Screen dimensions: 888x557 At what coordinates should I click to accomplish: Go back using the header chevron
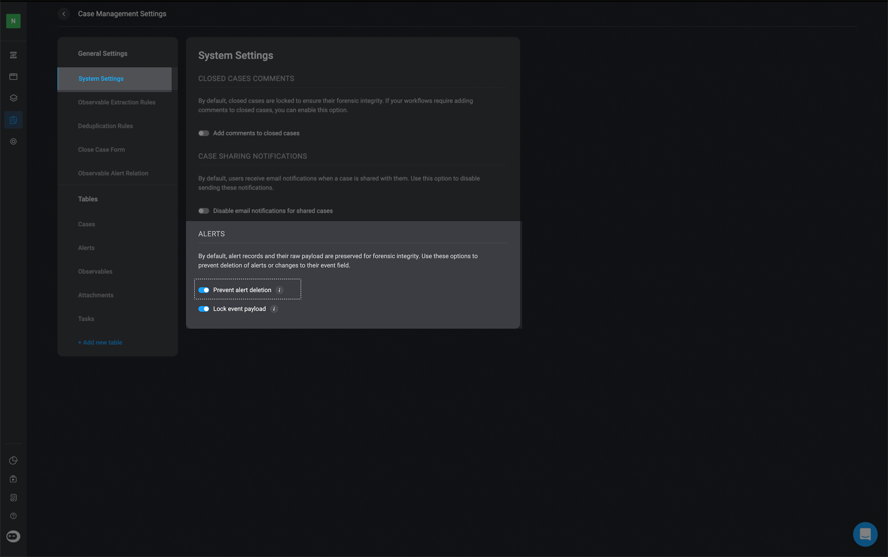pos(64,14)
